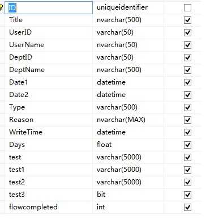Check Allow Nulls for ID column
Screen dimensions: 206x219
(x=187, y=8)
